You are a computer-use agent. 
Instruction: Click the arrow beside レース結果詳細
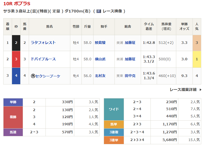pos(200,90)
